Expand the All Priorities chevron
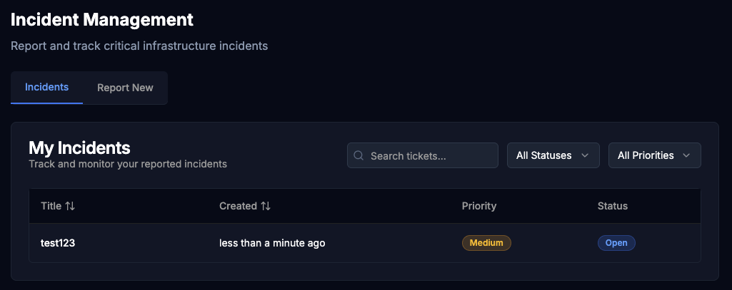 (686, 155)
